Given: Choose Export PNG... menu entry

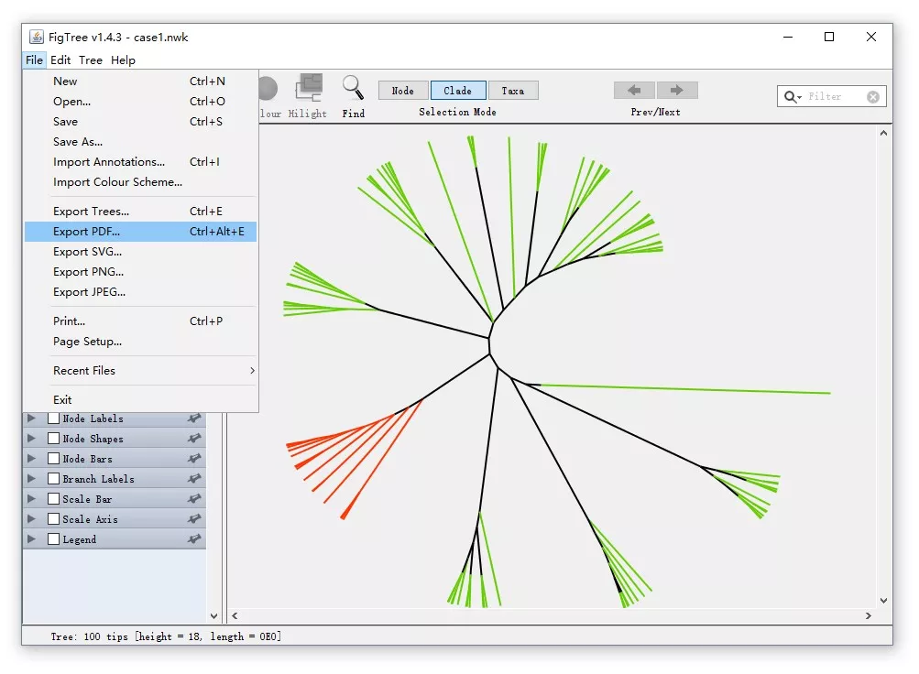Looking at the screenshot, I should point(141,272).
